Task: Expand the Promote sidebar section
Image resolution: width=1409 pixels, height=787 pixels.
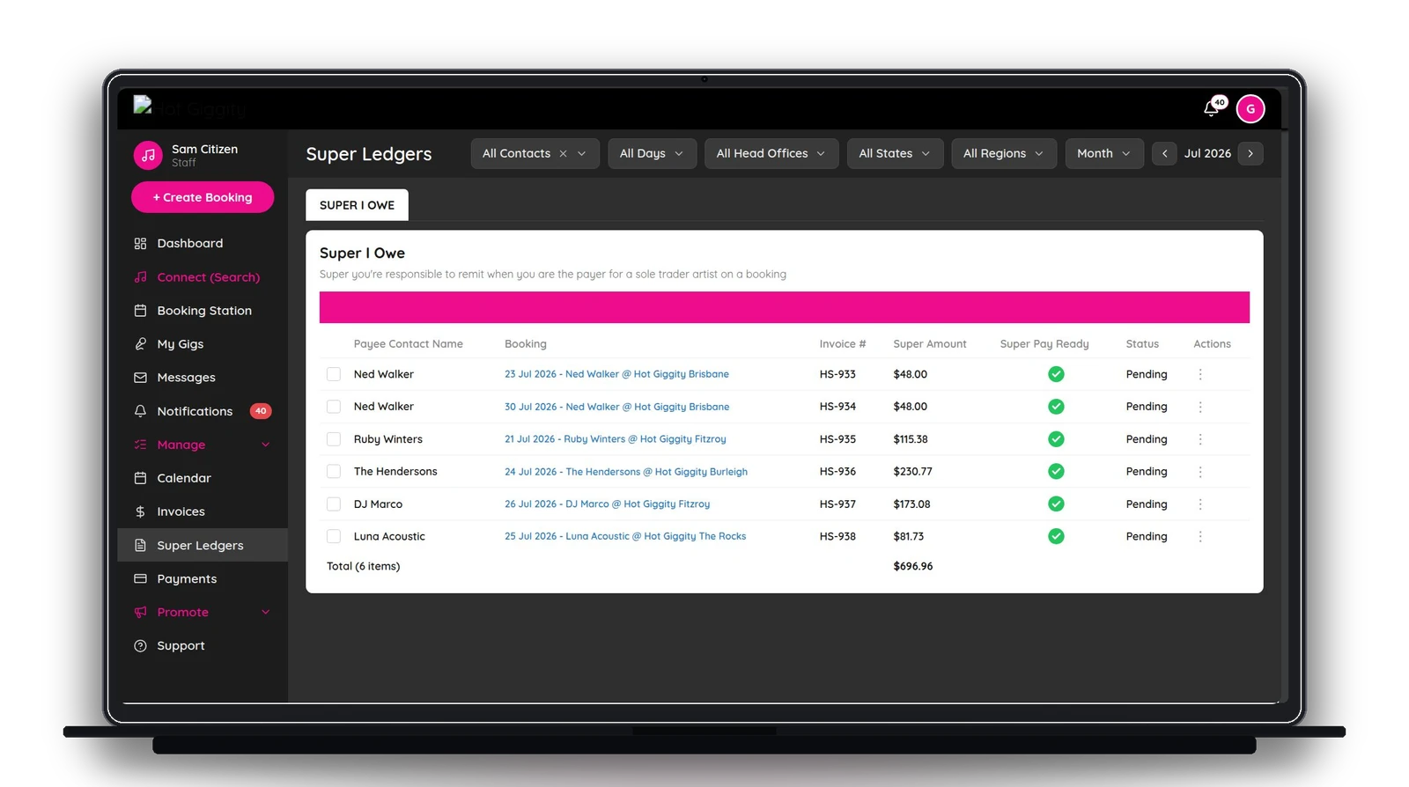Action: pyautogui.click(x=203, y=612)
